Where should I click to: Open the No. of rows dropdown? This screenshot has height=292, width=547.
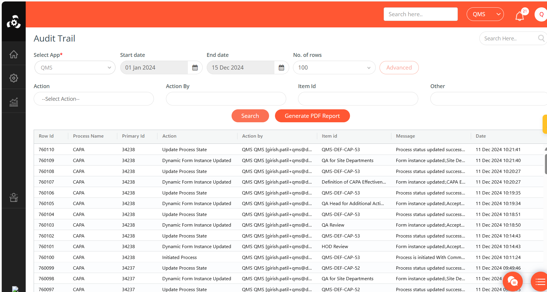coord(334,68)
